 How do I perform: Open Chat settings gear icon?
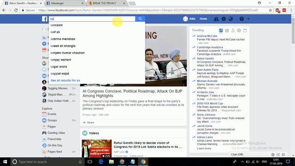pyautogui.click(x=273, y=154)
